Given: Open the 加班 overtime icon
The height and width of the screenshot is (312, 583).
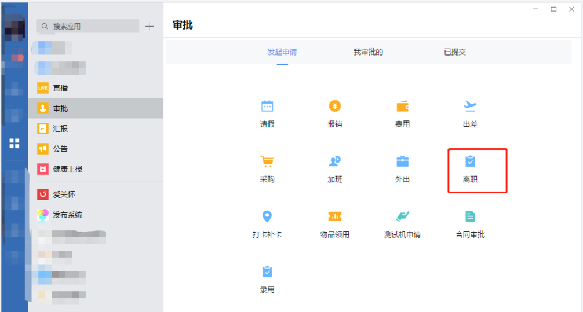Looking at the screenshot, I should pos(334,161).
